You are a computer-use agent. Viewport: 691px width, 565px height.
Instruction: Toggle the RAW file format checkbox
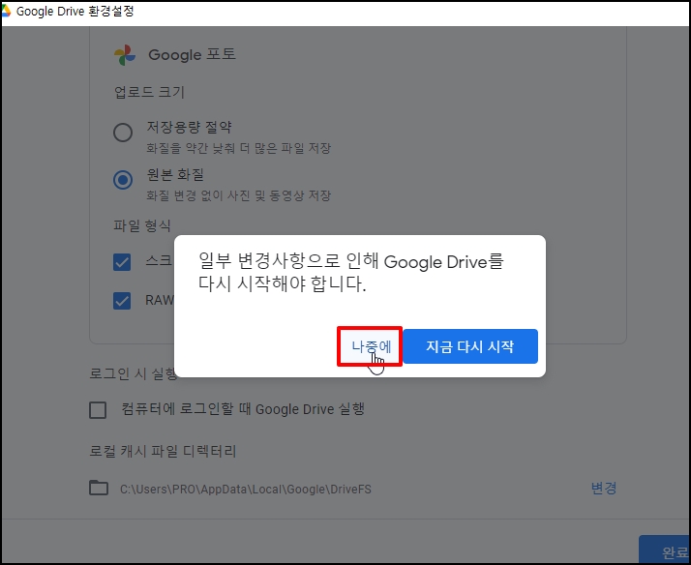click(x=122, y=301)
